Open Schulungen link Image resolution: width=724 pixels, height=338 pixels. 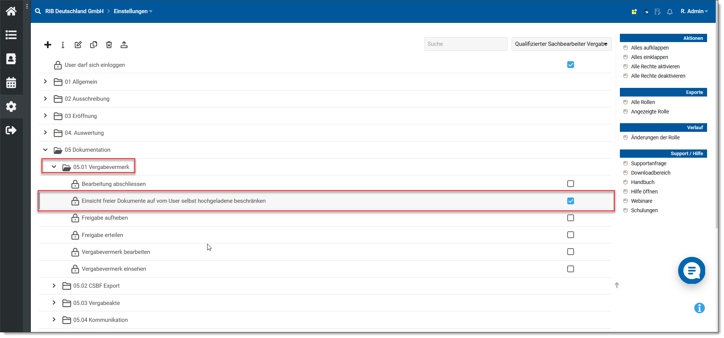tap(644, 210)
